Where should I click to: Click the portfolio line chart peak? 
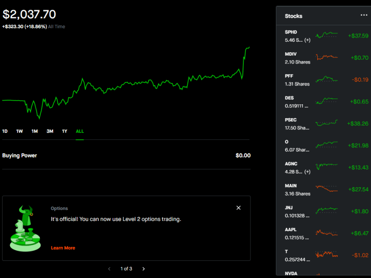pos(249,47)
